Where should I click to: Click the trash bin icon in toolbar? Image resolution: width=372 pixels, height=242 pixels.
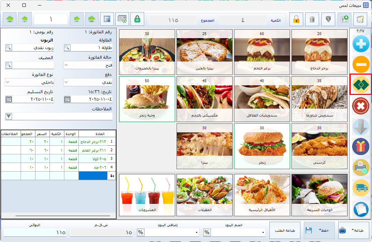pyautogui.click(x=312, y=19)
